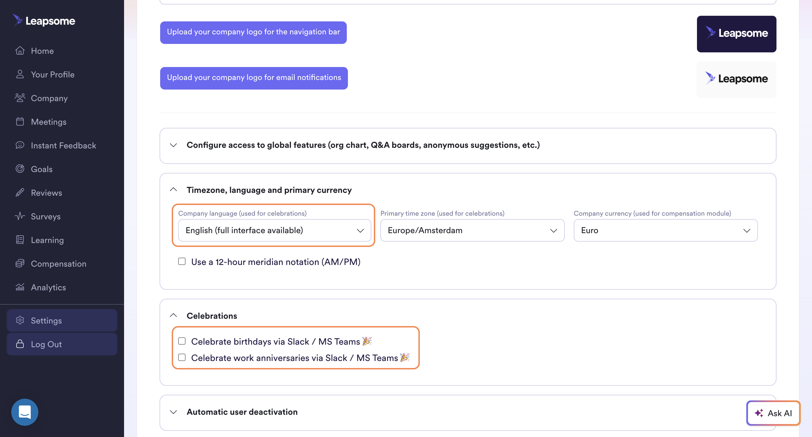Image resolution: width=812 pixels, height=437 pixels.
Task: Click the Home house icon
Action: click(x=20, y=51)
